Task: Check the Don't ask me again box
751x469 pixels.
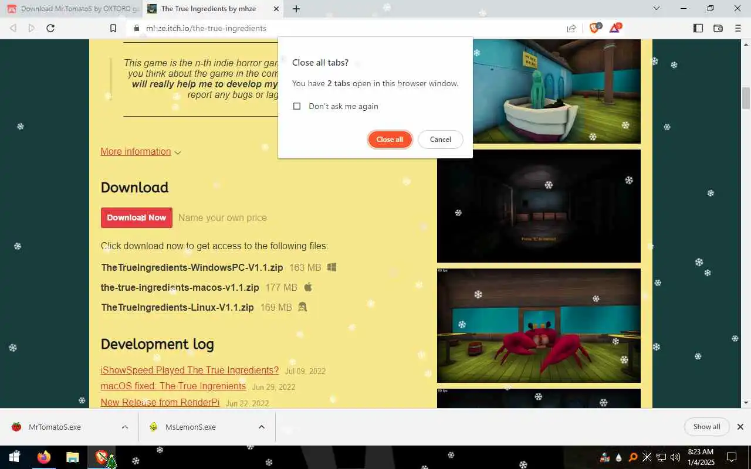Action: pos(297,106)
